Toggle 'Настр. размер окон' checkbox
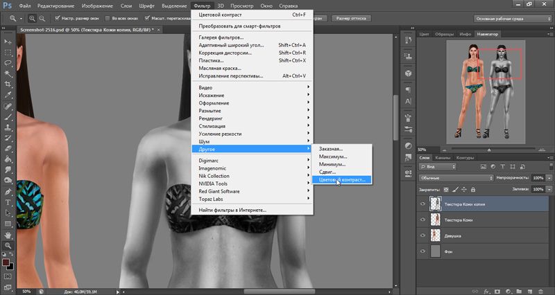This screenshot has height=295, width=555. point(57,18)
